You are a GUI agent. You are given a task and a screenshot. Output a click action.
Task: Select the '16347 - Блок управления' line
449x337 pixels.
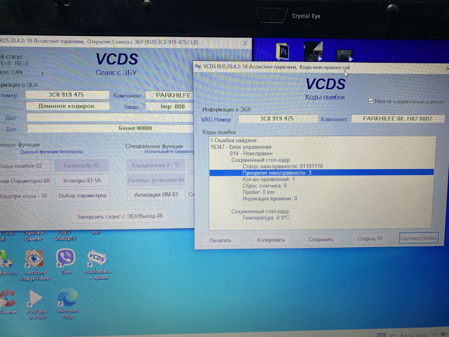(x=240, y=147)
